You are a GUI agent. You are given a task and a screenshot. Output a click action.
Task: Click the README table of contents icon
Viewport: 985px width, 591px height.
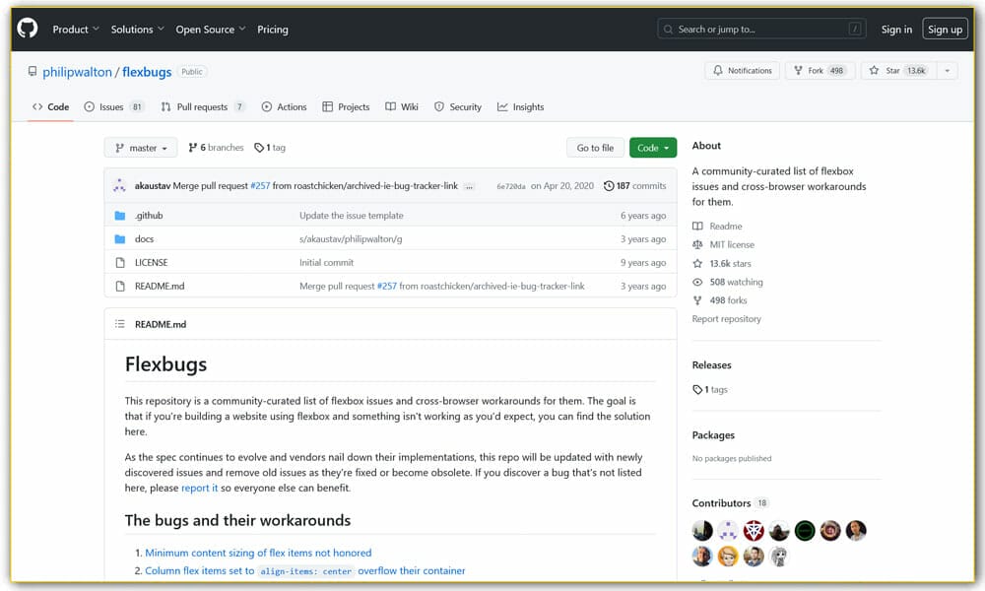coord(120,324)
